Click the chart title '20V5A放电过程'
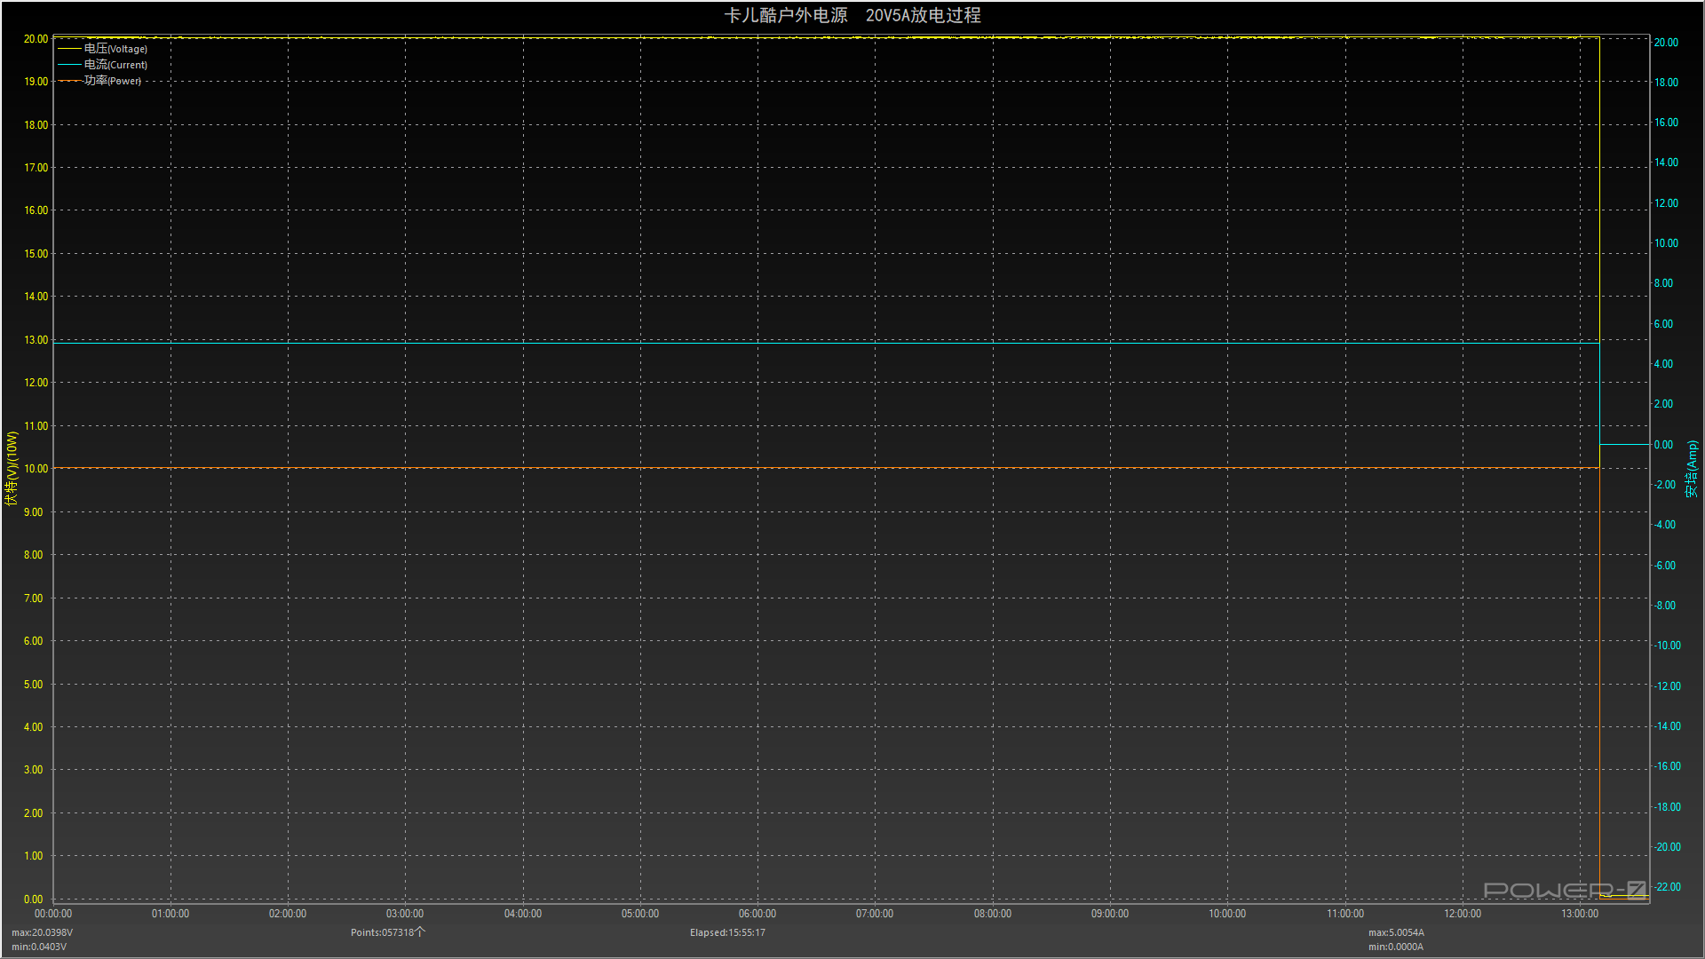The image size is (1705, 959). click(924, 15)
